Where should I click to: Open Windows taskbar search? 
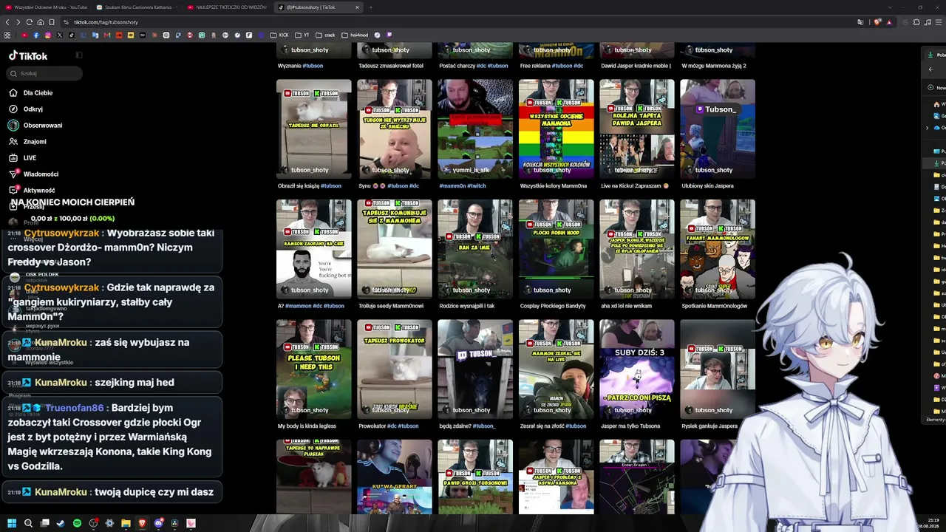pos(28,523)
